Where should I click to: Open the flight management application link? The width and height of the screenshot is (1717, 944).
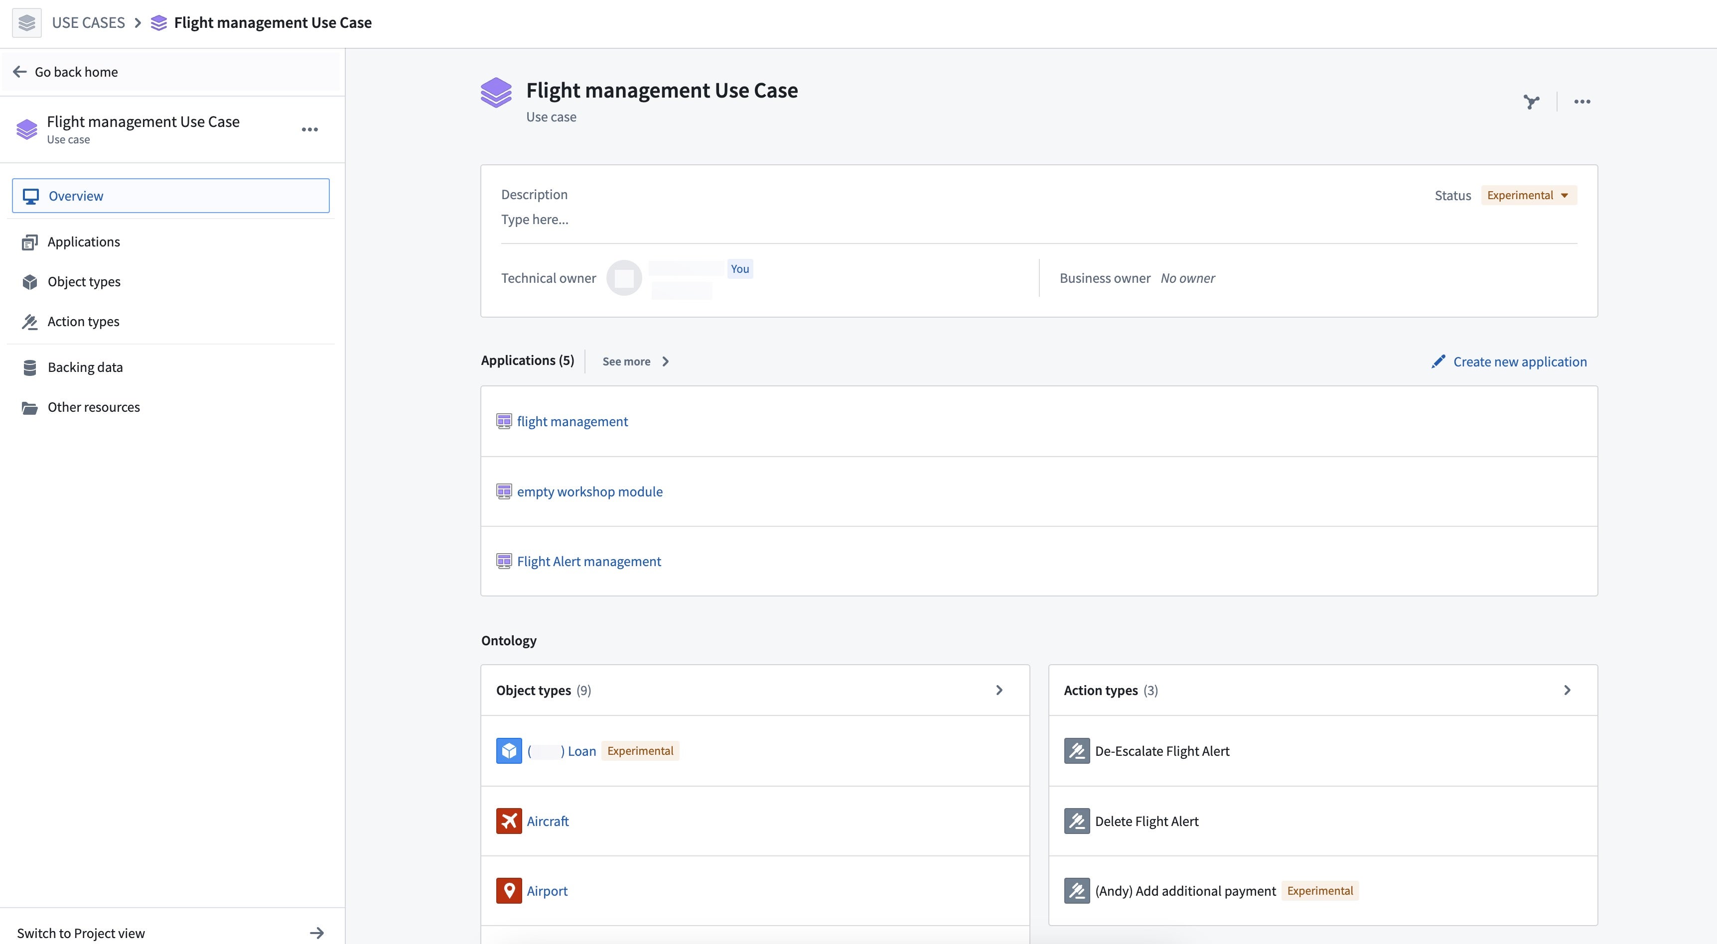click(x=572, y=421)
